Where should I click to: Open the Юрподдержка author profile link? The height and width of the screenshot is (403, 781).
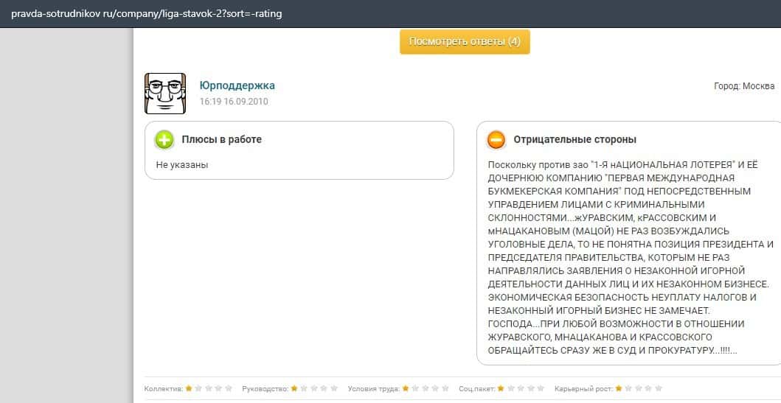pyautogui.click(x=237, y=85)
